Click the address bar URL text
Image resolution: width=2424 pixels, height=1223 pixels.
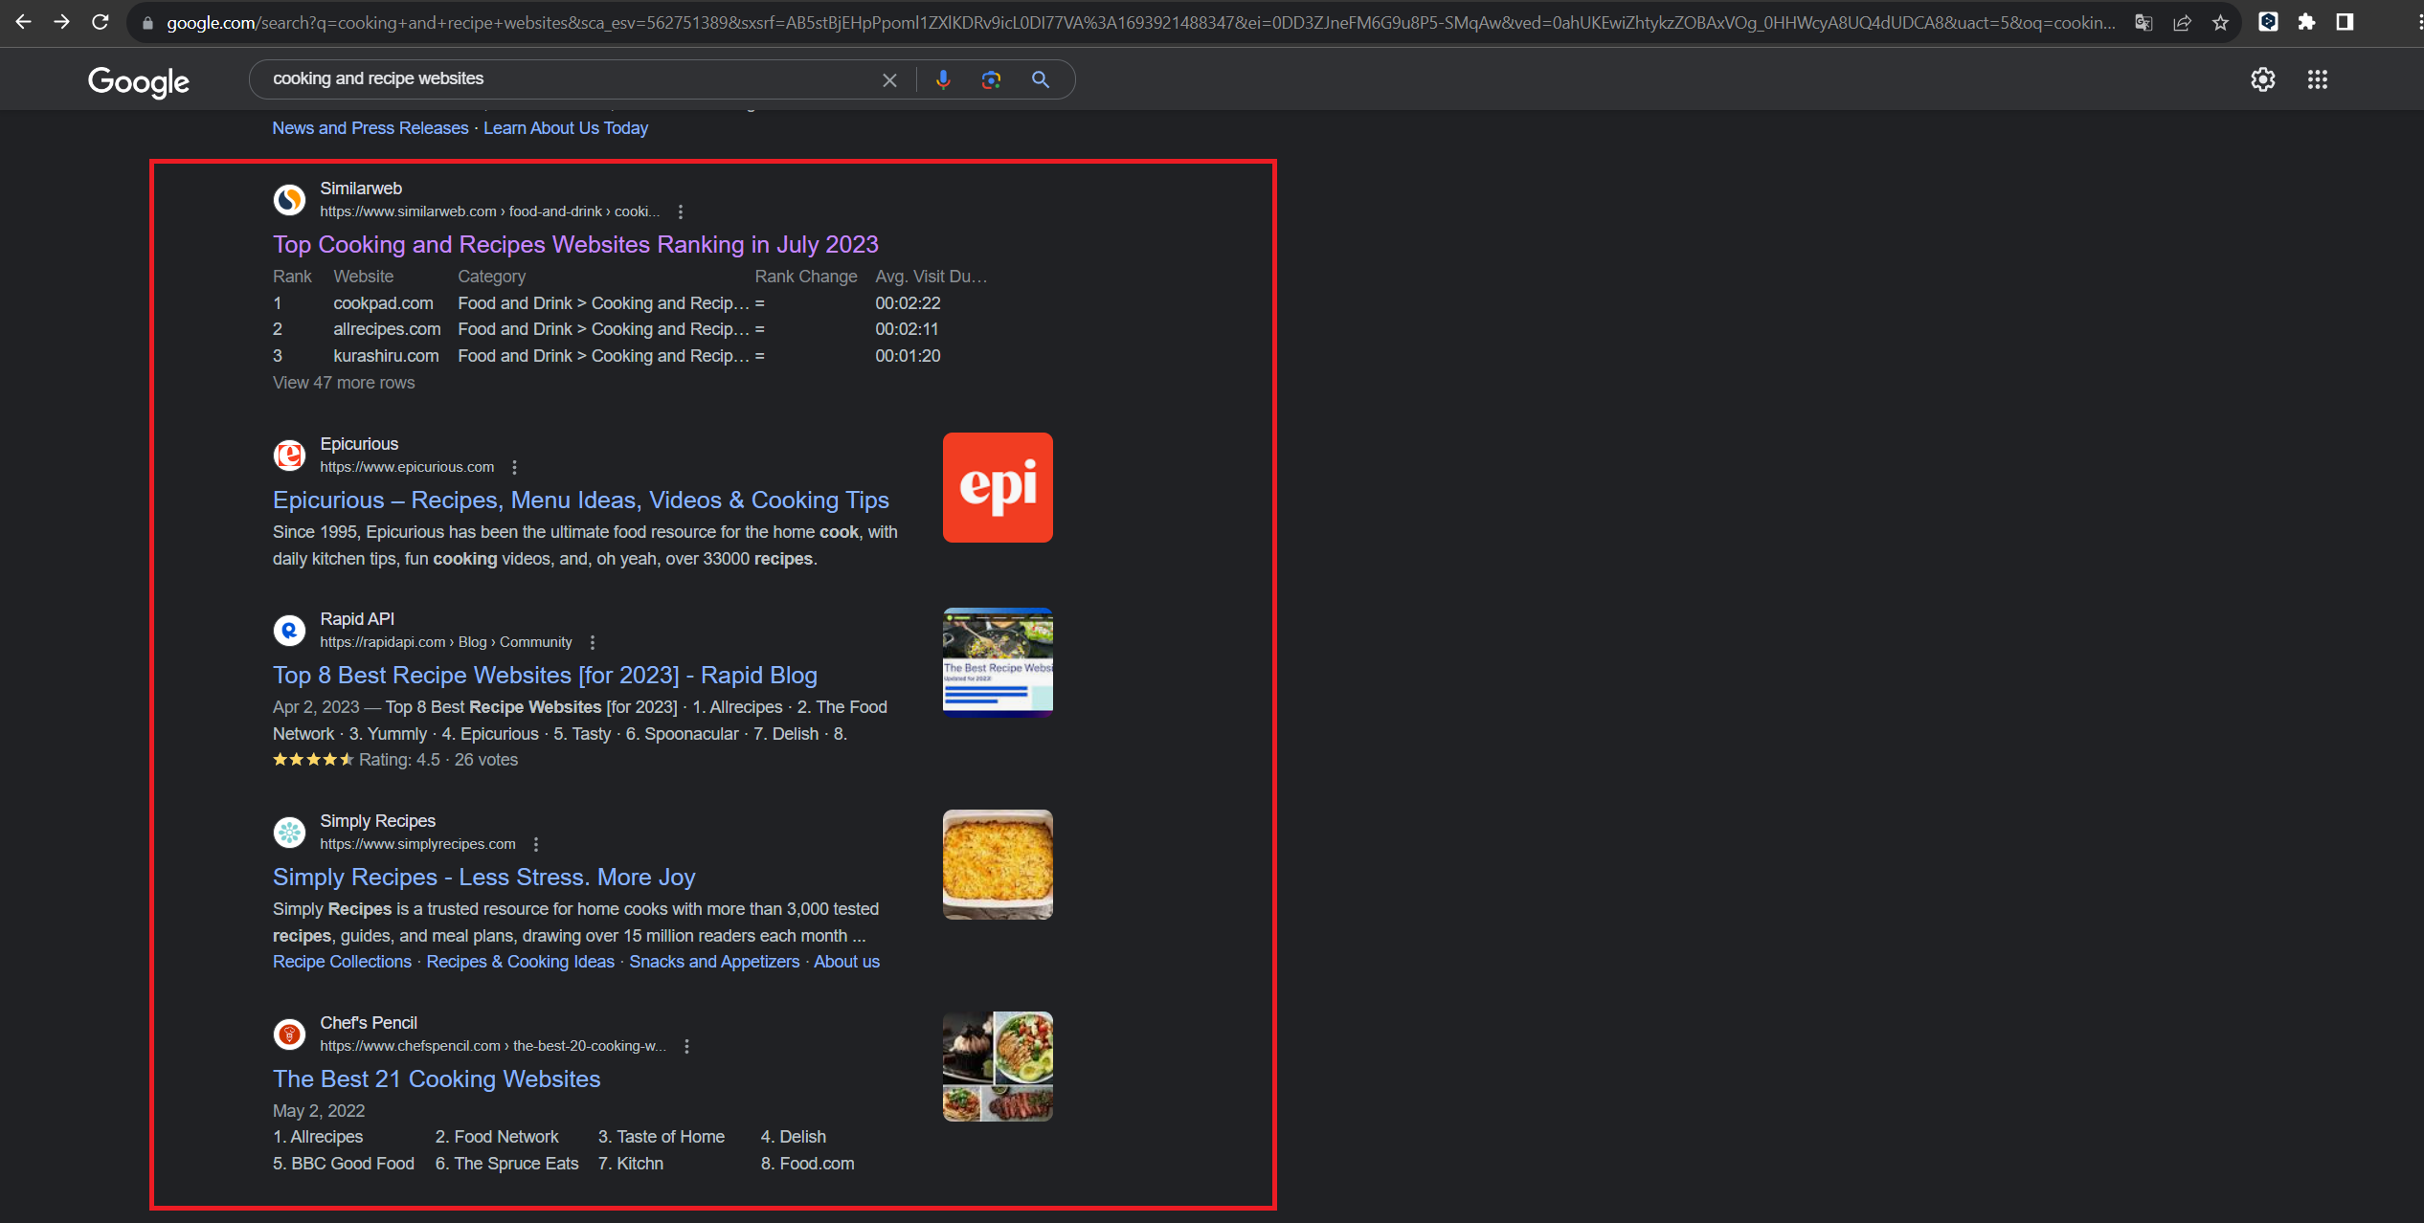(x=1141, y=23)
